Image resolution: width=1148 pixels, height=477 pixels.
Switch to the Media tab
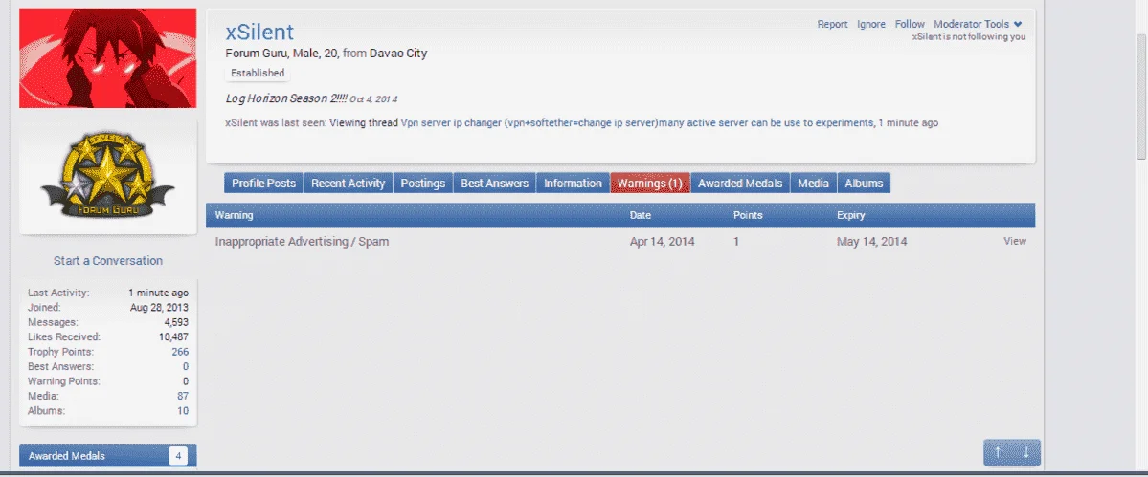coord(814,183)
